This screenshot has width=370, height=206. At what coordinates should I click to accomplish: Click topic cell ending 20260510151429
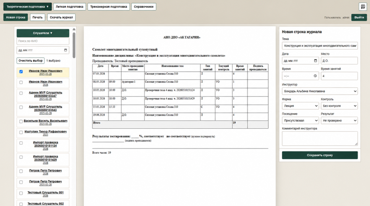(x=172, y=101)
